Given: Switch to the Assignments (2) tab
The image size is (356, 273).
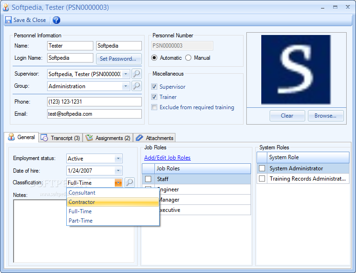Looking at the screenshot, I should pyautogui.click(x=108, y=138).
